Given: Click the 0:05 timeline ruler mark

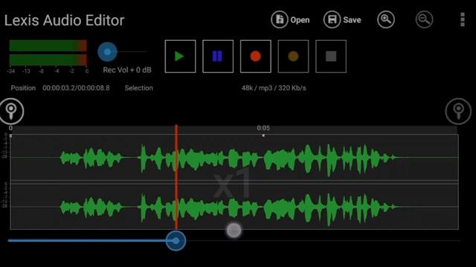Looking at the screenshot, I should 263,128.
